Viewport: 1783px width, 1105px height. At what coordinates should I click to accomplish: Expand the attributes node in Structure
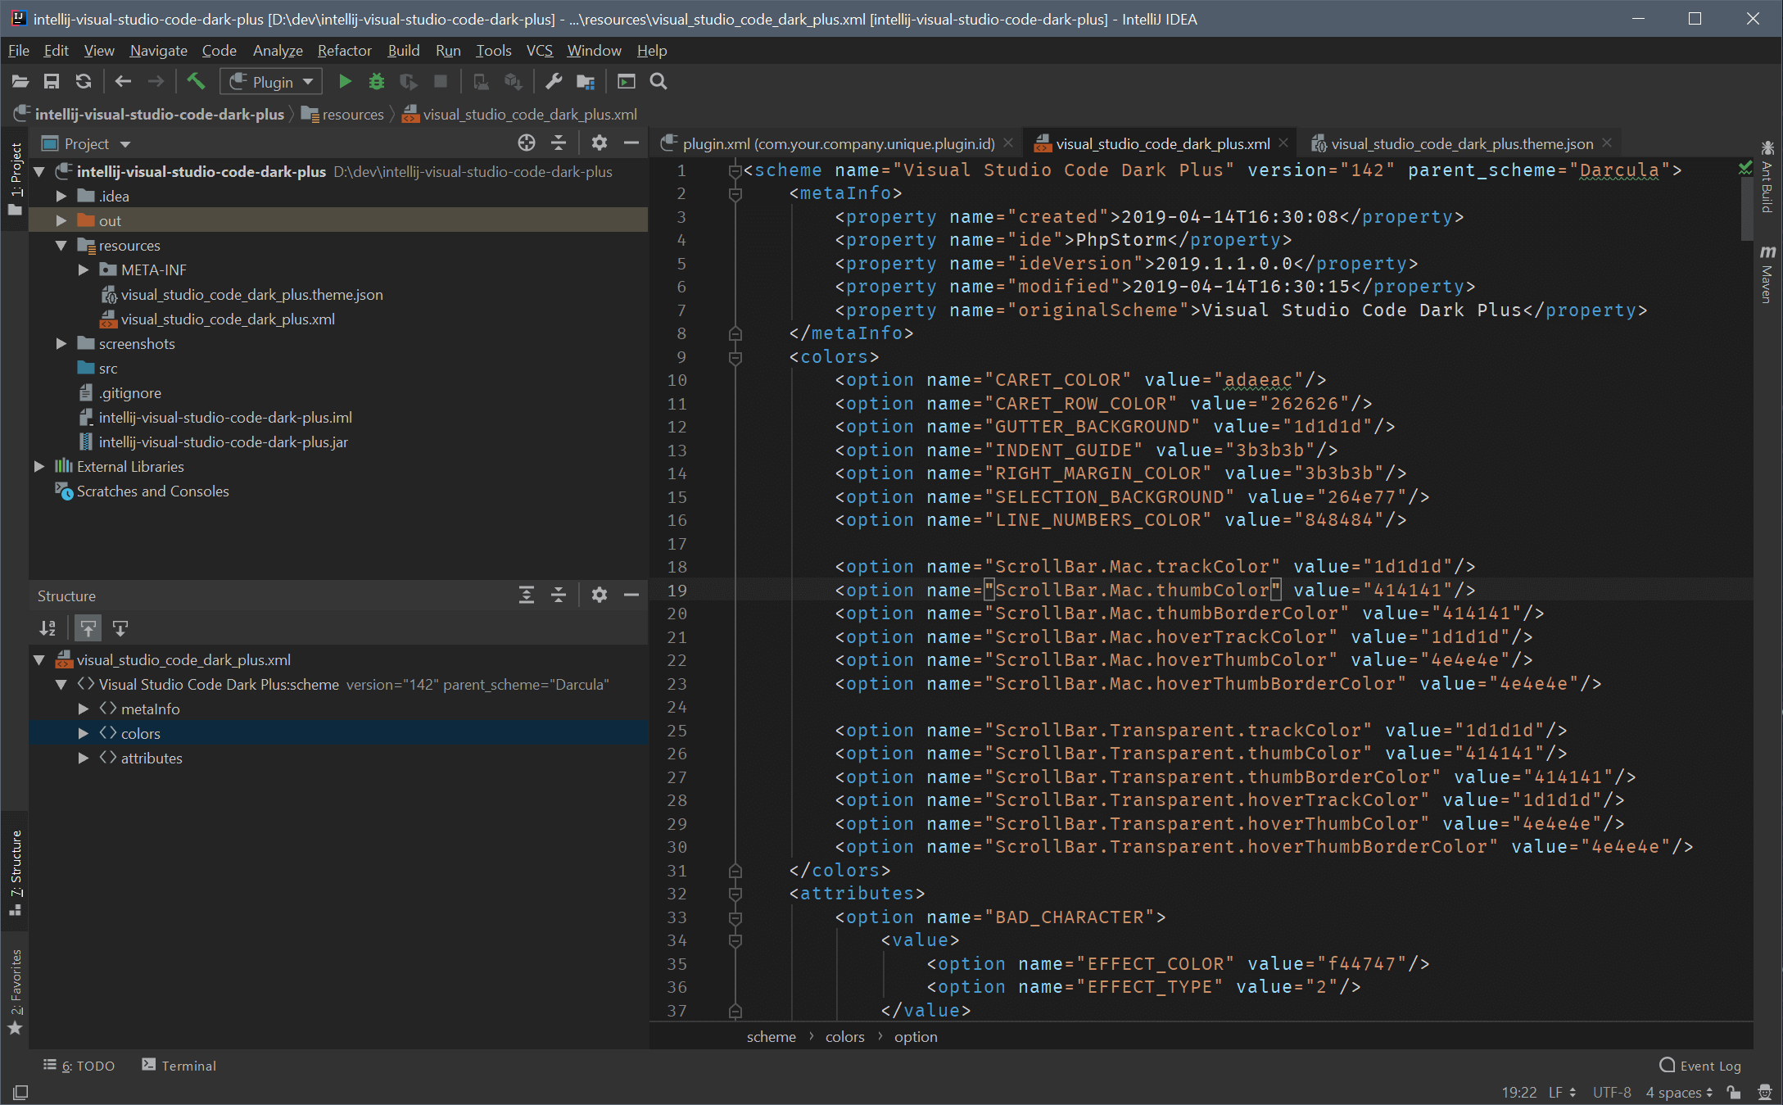[84, 758]
